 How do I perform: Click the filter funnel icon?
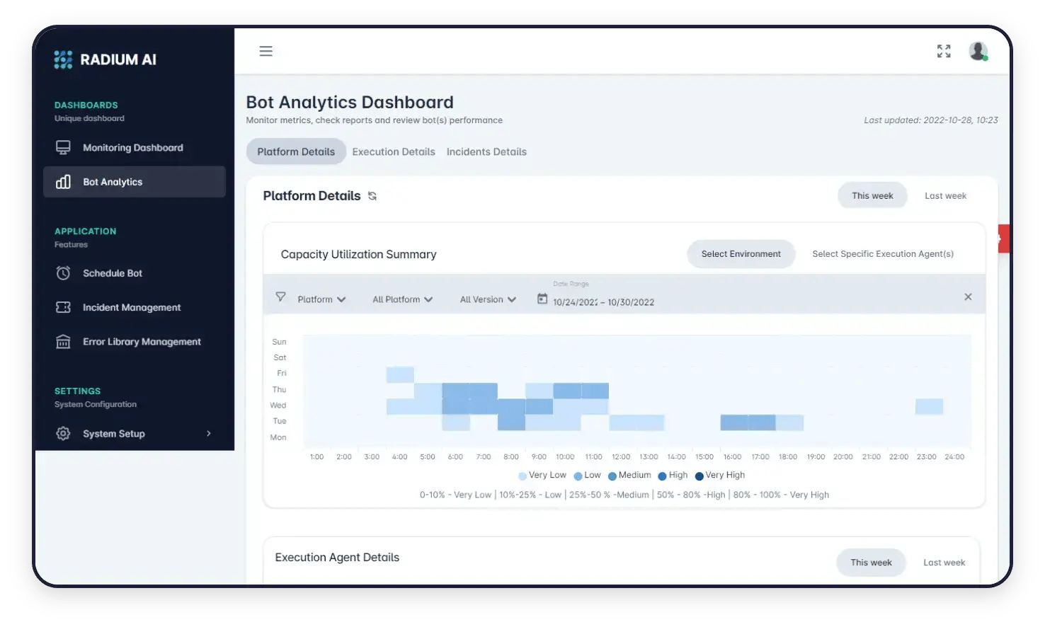(x=280, y=297)
